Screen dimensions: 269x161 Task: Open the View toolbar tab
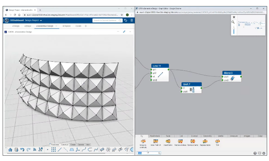coord(88,145)
